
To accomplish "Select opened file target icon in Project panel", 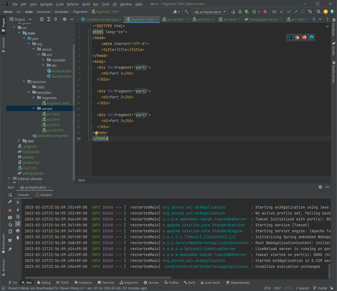I will click(42, 19).
